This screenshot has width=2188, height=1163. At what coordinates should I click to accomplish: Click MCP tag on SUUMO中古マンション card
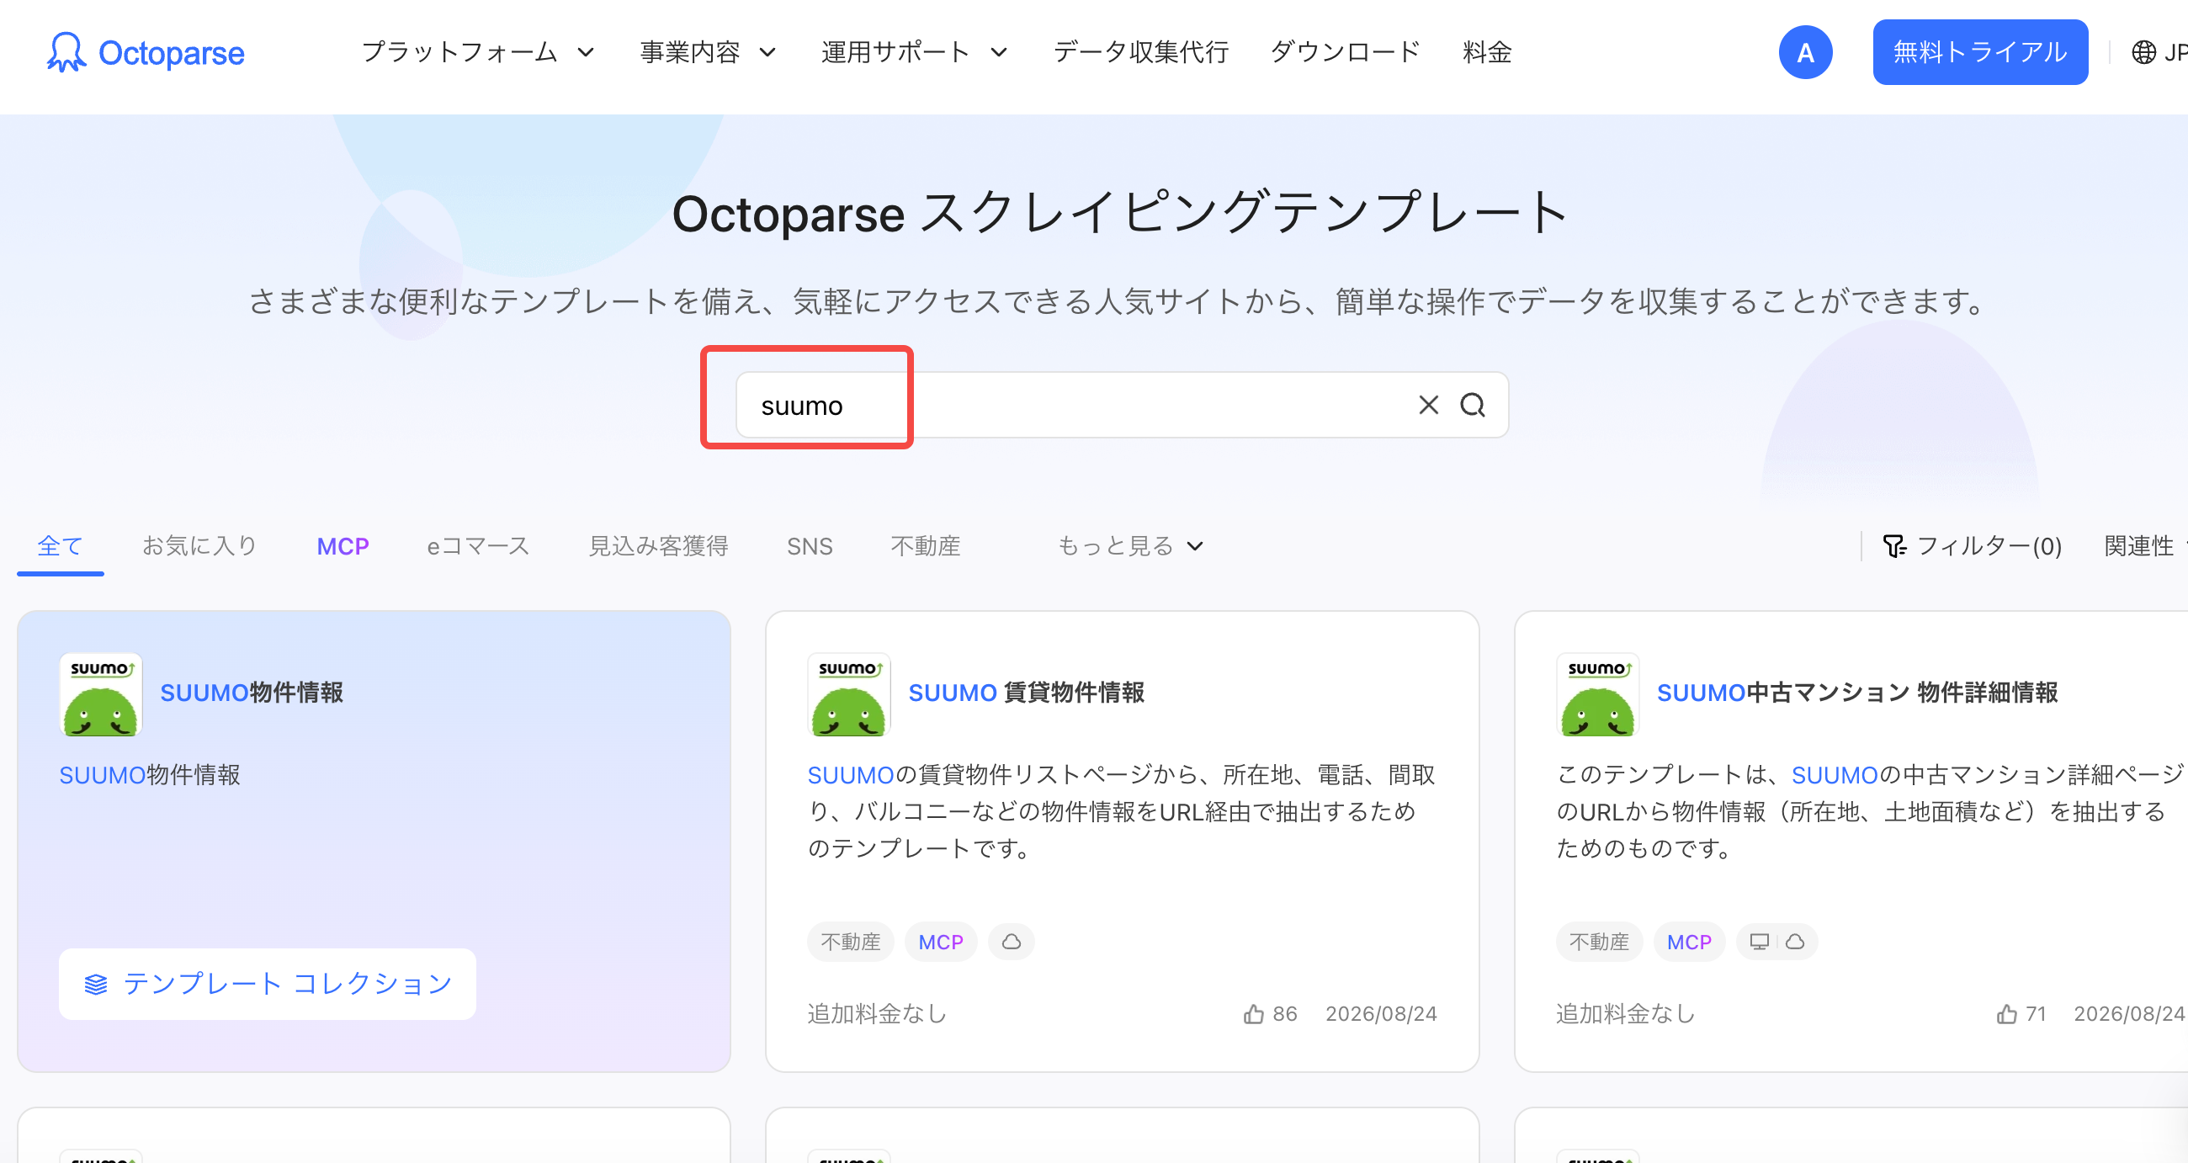[x=1689, y=943]
